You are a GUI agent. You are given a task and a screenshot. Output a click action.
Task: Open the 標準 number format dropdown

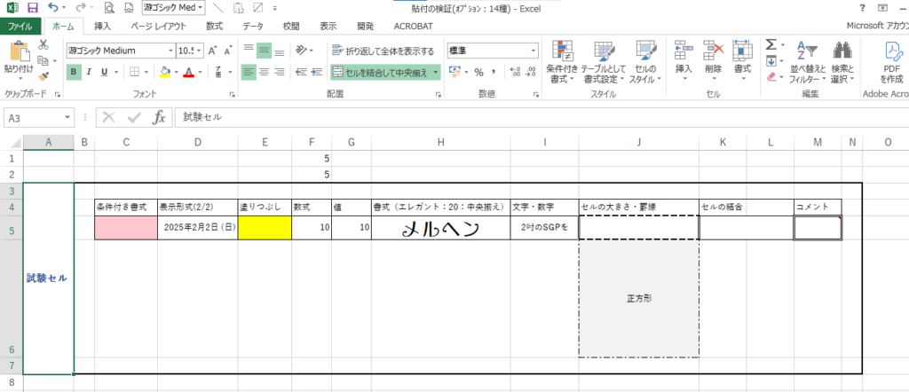493,51
